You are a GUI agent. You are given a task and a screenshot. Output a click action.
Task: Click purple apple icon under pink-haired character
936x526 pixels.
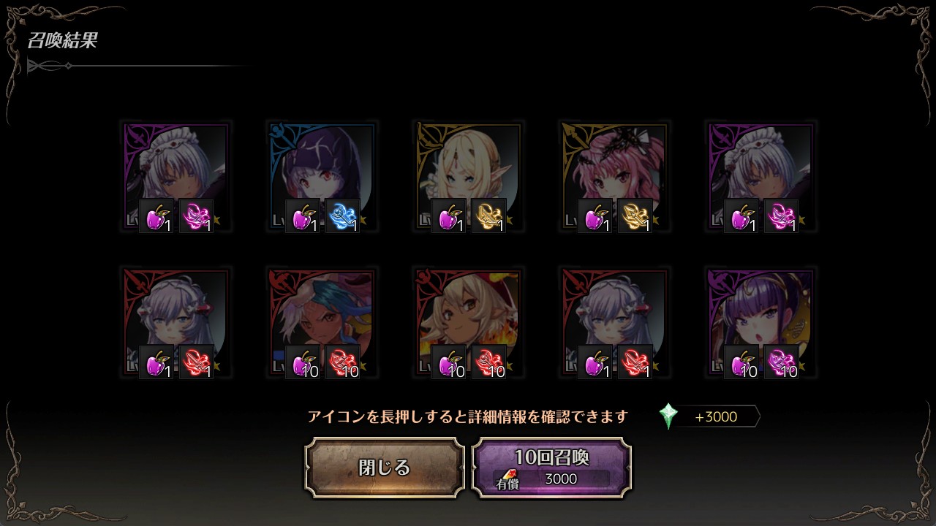pyautogui.click(x=595, y=216)
